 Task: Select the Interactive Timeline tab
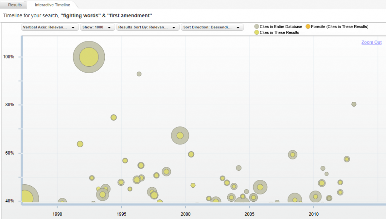pyautogui.click(x=52, y=5)
